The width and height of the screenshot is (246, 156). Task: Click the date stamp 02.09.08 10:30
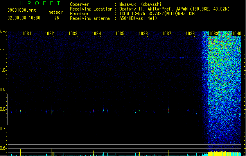[x=24, y=18]
